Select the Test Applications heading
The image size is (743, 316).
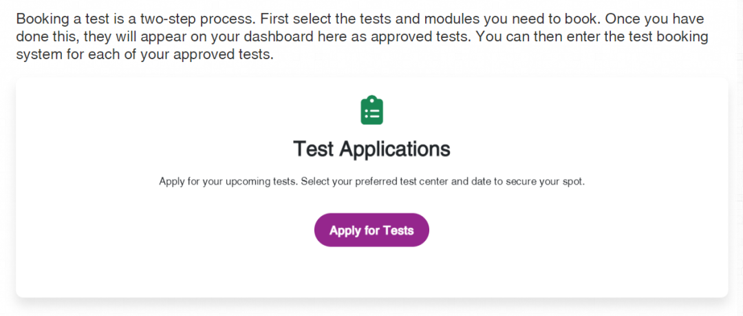372,149
